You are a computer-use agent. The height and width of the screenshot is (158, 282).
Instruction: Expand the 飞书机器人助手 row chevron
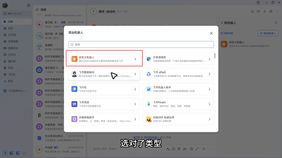(x=209, y=89)
